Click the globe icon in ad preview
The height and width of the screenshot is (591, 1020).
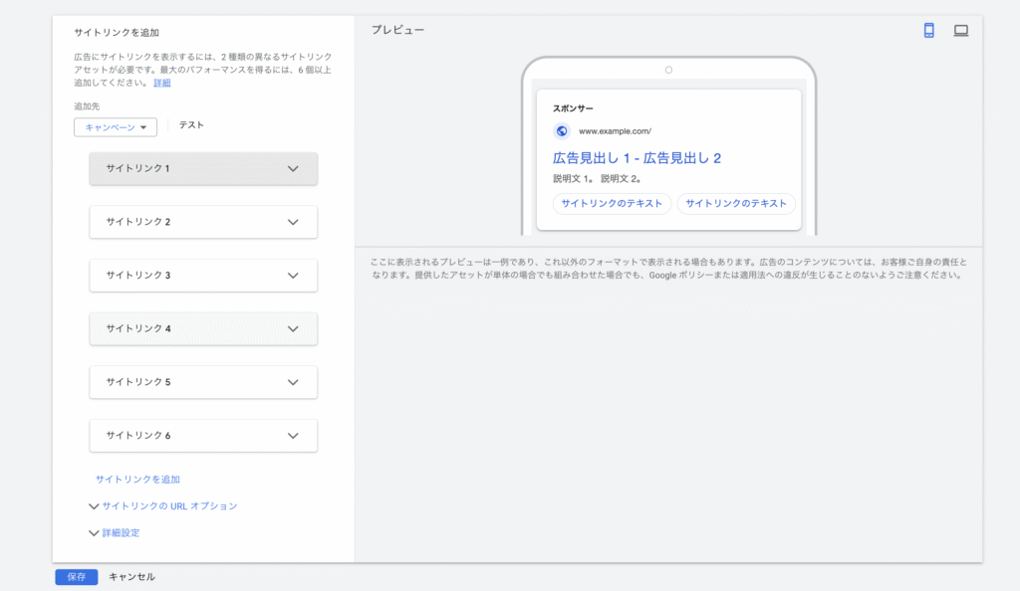(x=562, y=130)
